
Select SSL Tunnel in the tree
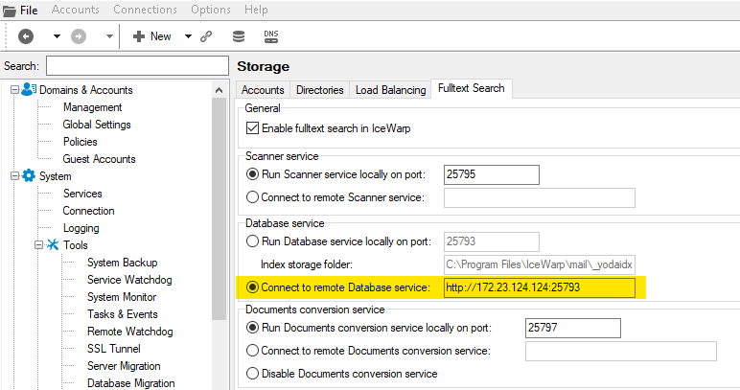point(114,349)
